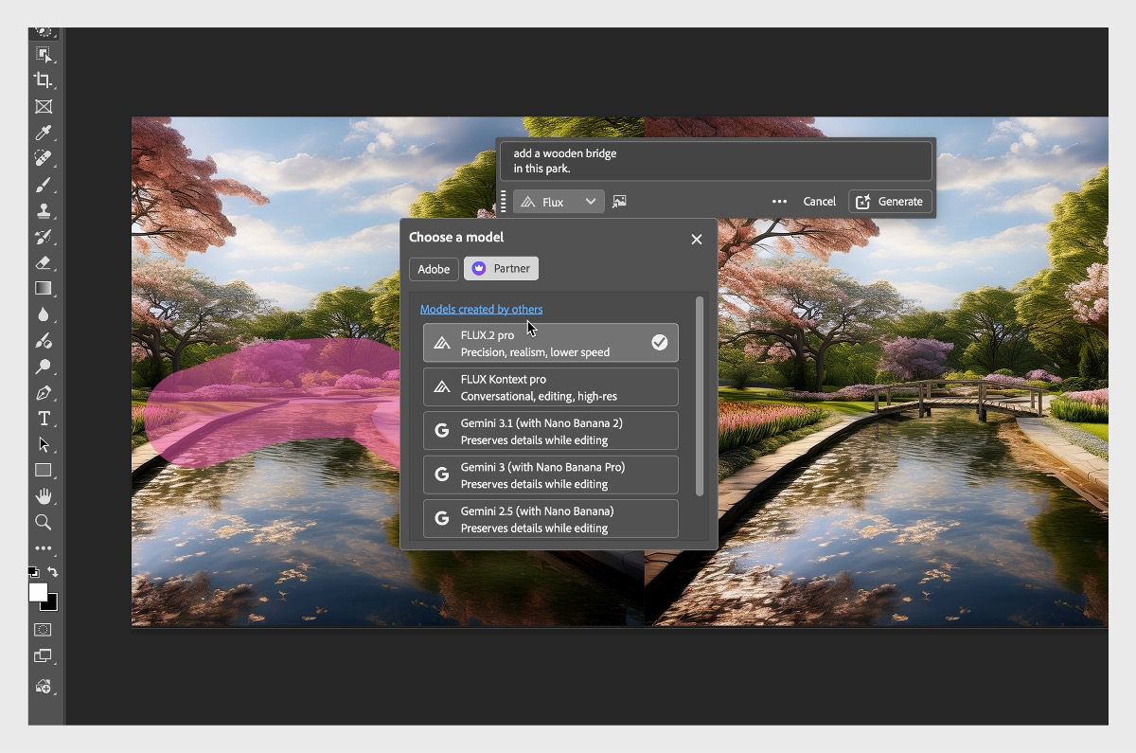
Task: Select the Crop tool
Action: pos(43,80)
